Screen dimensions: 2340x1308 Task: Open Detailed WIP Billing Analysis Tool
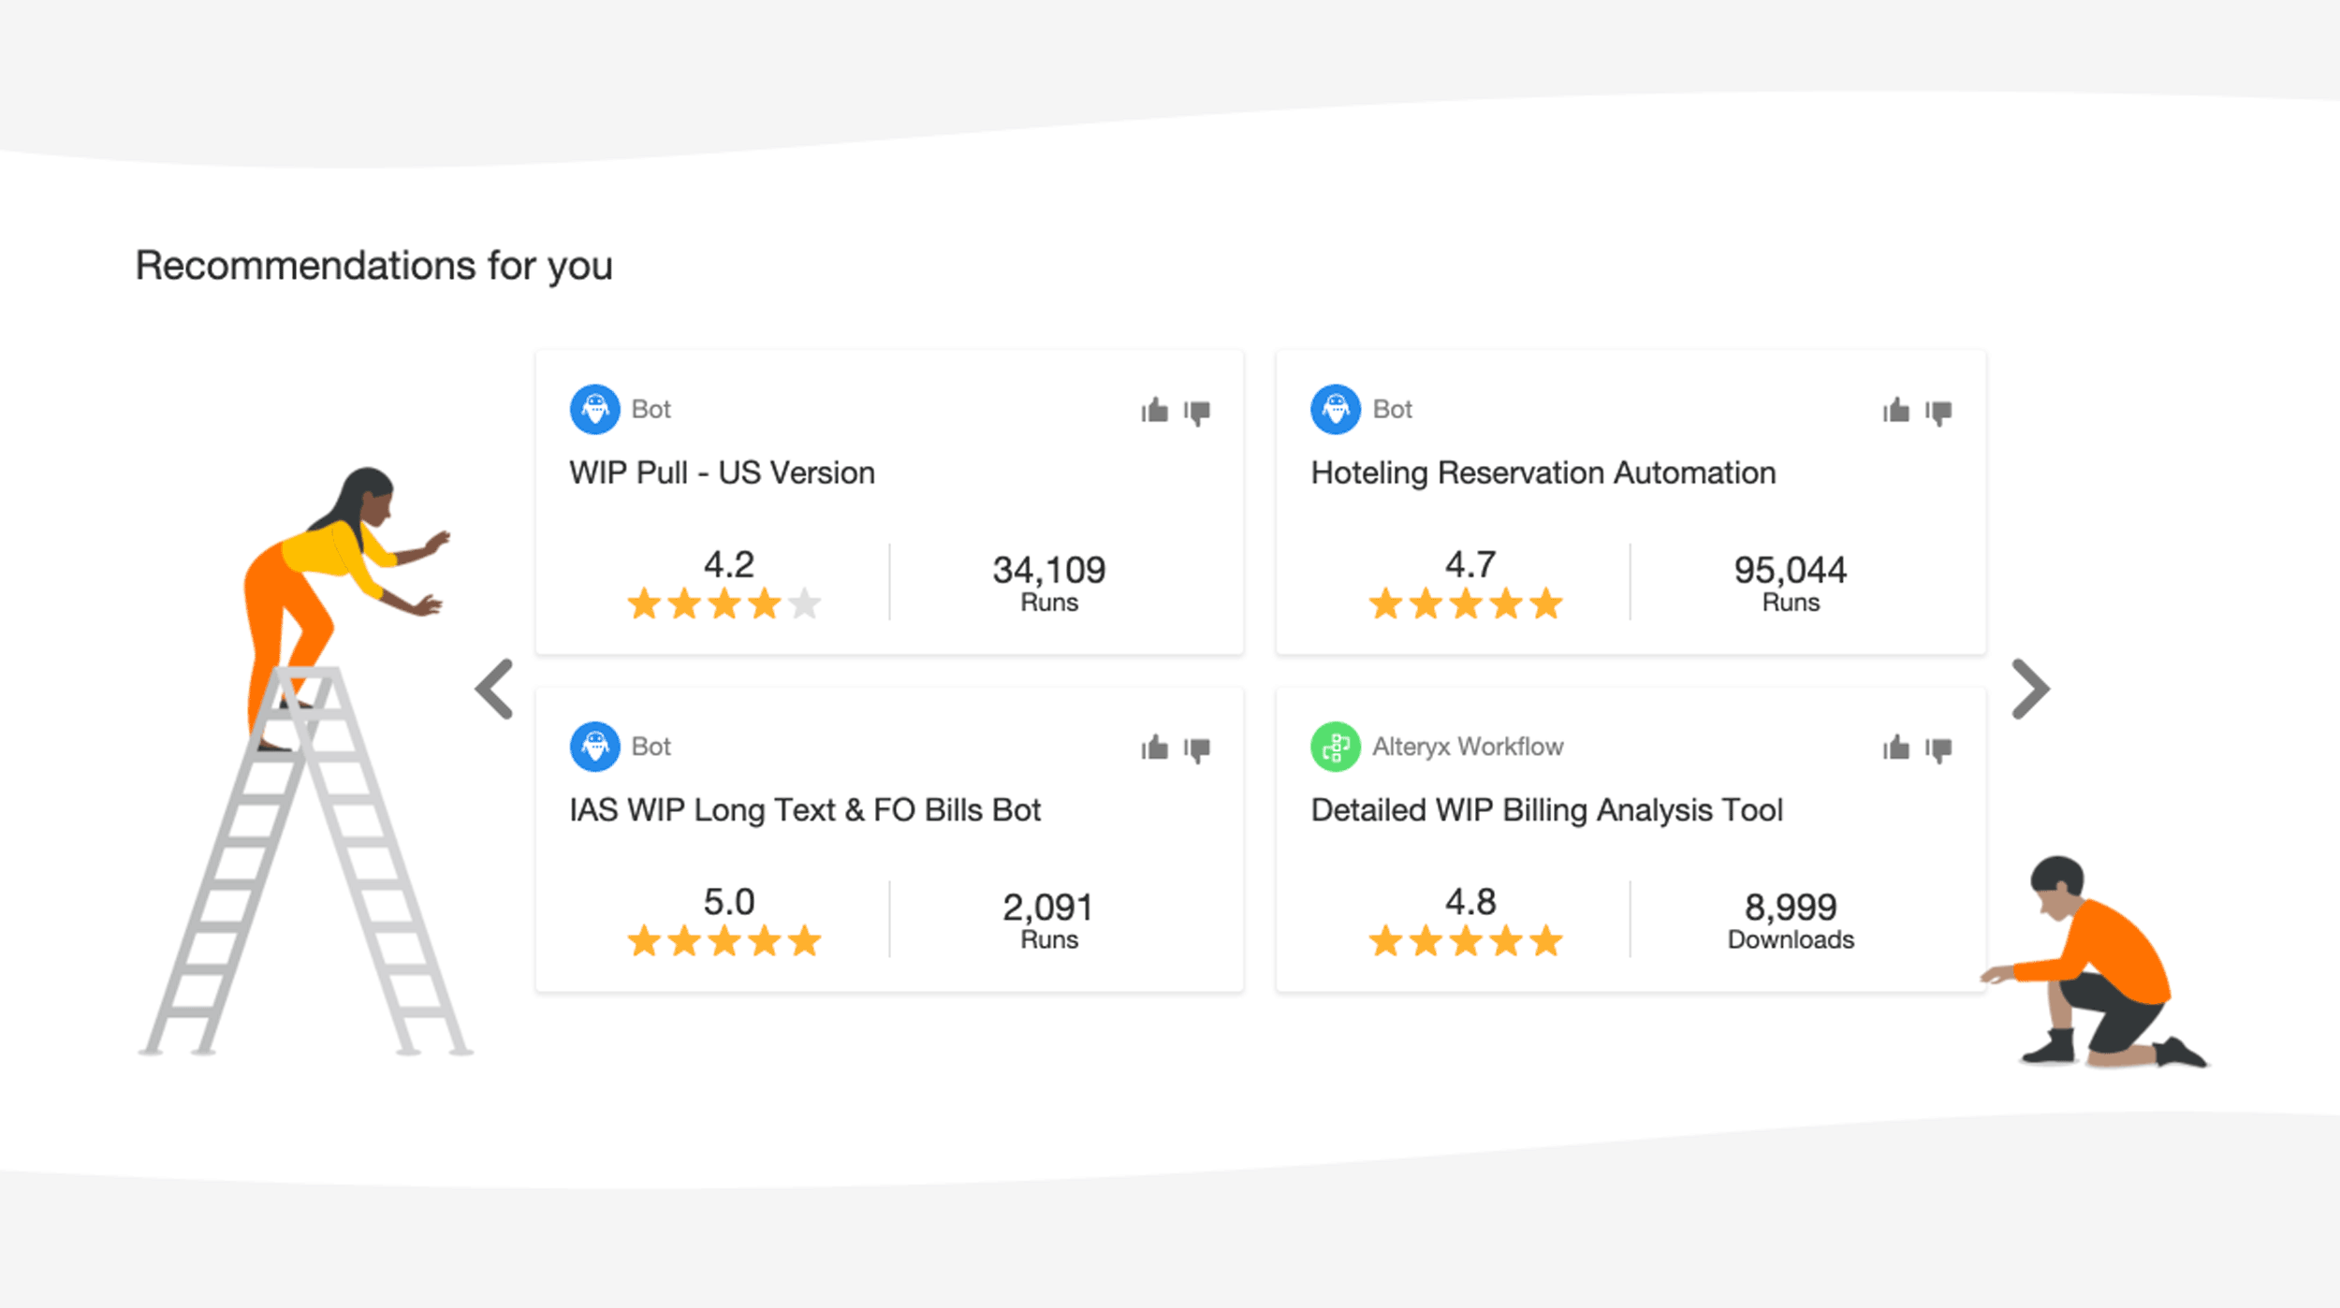[1546, 810]
